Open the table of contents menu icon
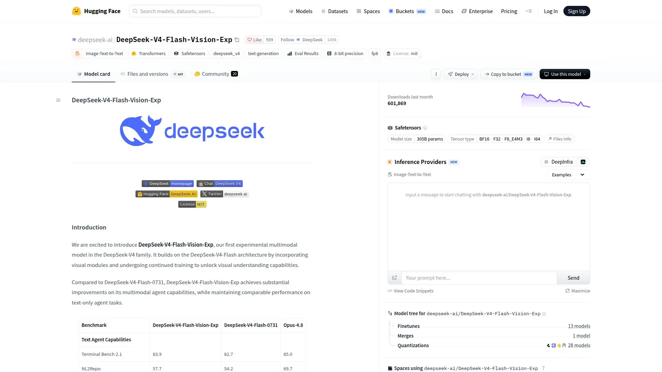Screen dimensions: 662x372 pos(58,100)
